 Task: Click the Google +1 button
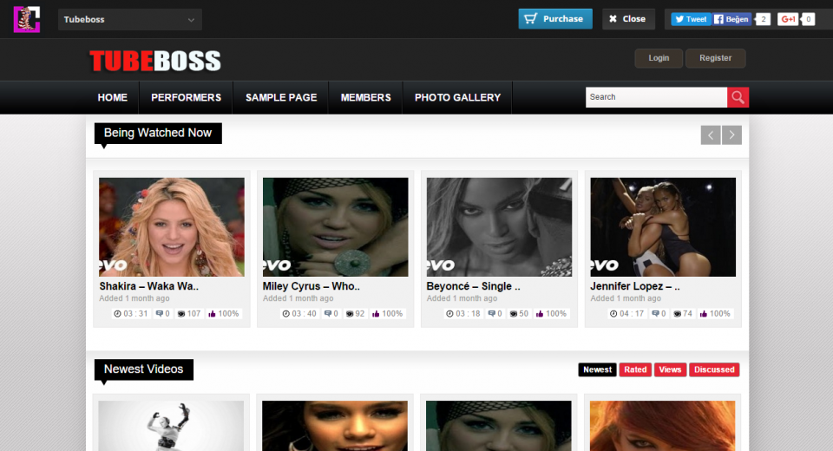tap(788, 19)
